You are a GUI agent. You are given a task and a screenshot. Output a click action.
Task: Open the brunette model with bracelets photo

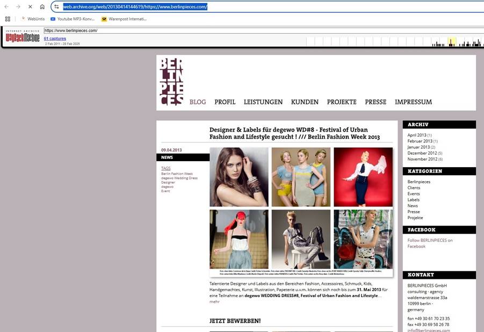coord(239,177)
